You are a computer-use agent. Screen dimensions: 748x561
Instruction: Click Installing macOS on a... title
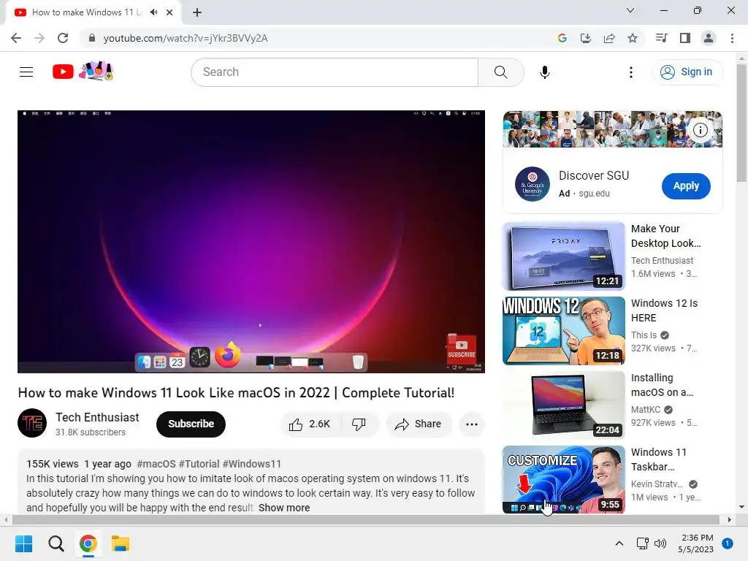click(662, 385)
